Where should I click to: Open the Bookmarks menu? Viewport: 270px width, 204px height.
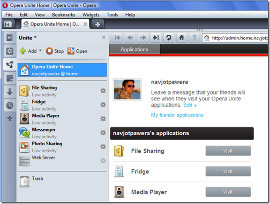64,14
